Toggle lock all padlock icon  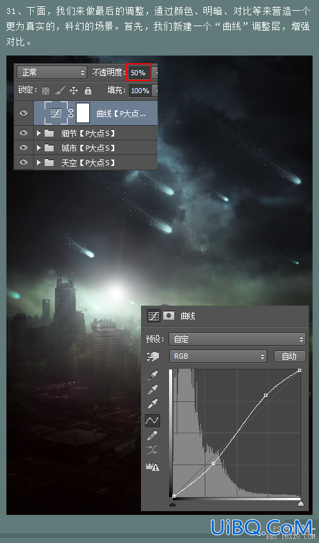[x=88, y=91]
